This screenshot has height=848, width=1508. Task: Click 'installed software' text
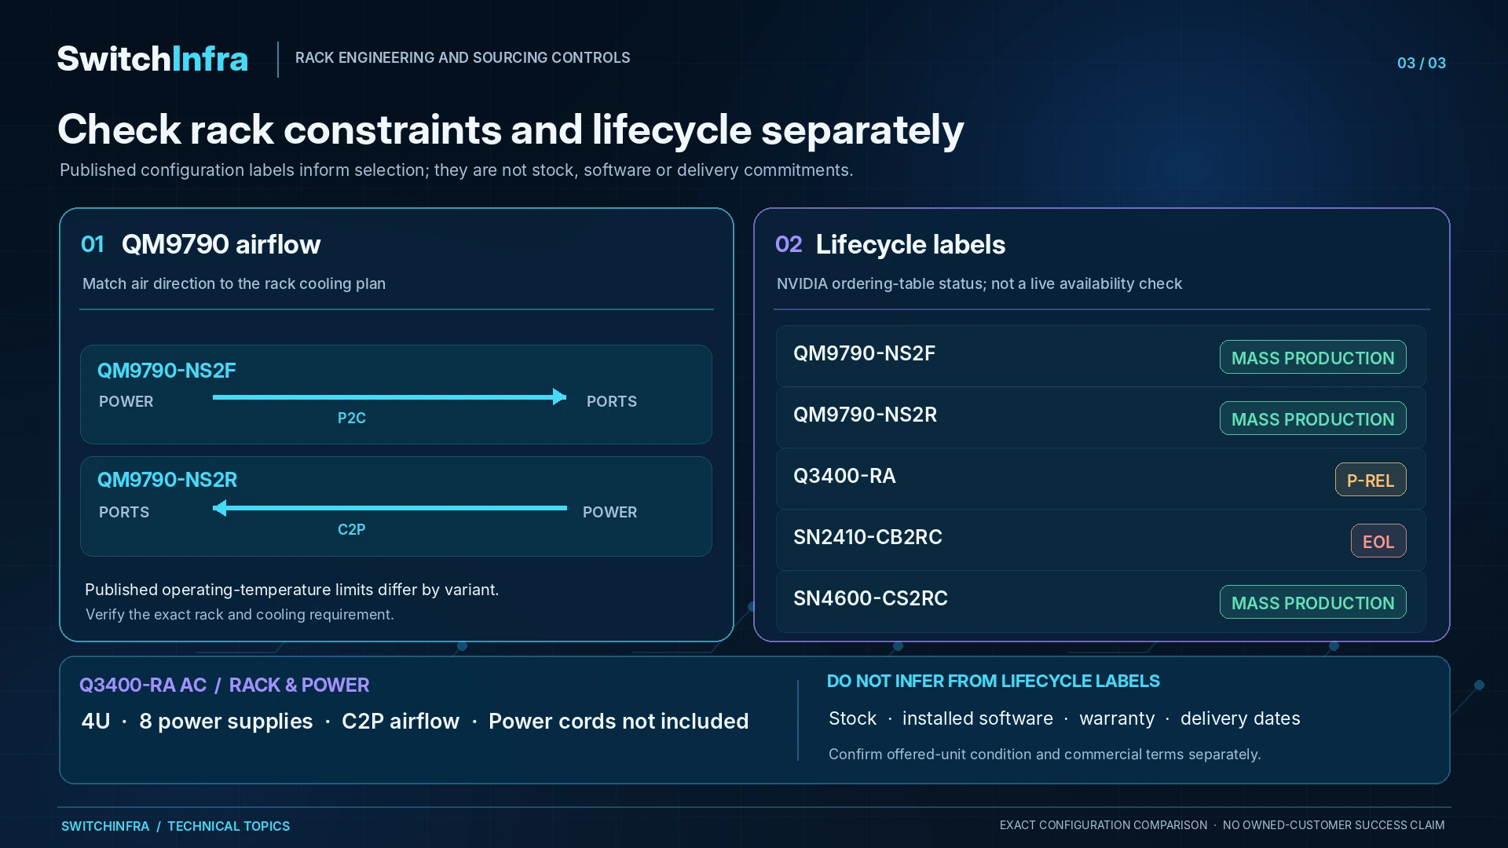coord(977,718)
